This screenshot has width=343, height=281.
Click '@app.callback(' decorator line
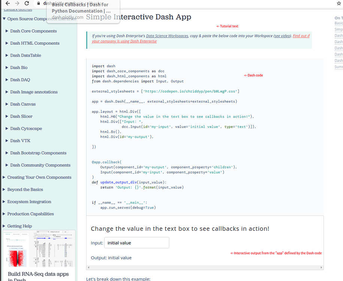pyautogui.click(x=106, y=162)
